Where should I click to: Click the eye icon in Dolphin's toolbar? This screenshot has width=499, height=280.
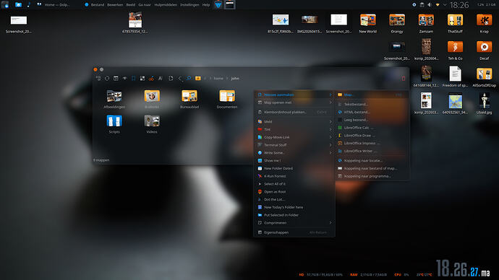pyautogui.click(x=124, y=79)
